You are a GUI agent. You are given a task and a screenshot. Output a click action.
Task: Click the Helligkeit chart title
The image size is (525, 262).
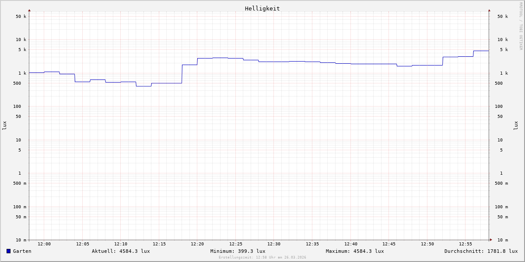coord(262,8)
